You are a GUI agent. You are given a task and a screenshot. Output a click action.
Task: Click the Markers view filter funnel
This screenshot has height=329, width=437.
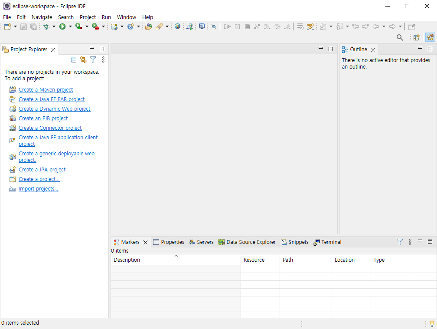400,242
